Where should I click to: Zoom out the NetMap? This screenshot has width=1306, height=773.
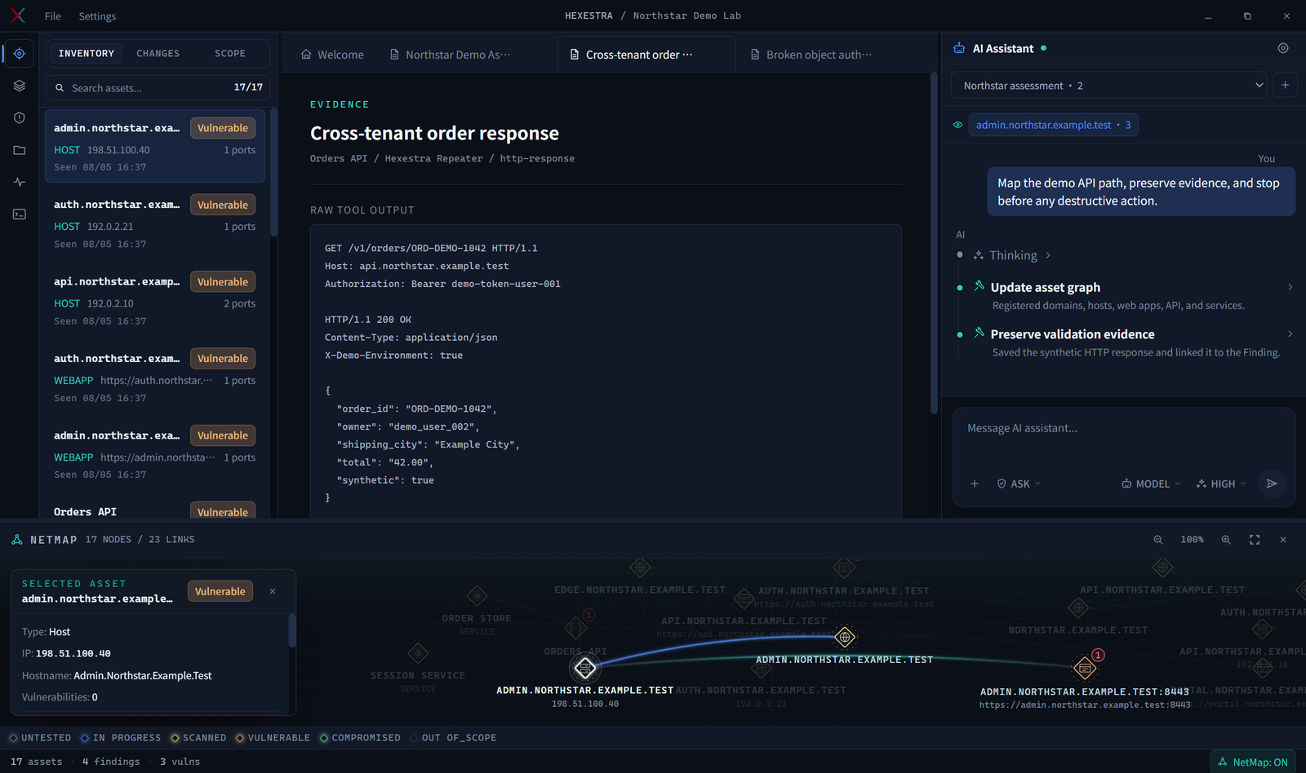coord(1157,540)
